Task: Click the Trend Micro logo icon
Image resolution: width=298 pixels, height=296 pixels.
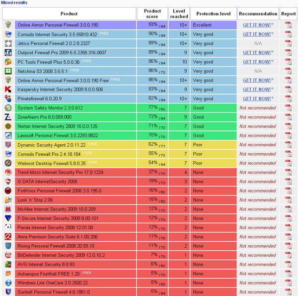Action: pyautogui.click(x=8, y=172)
